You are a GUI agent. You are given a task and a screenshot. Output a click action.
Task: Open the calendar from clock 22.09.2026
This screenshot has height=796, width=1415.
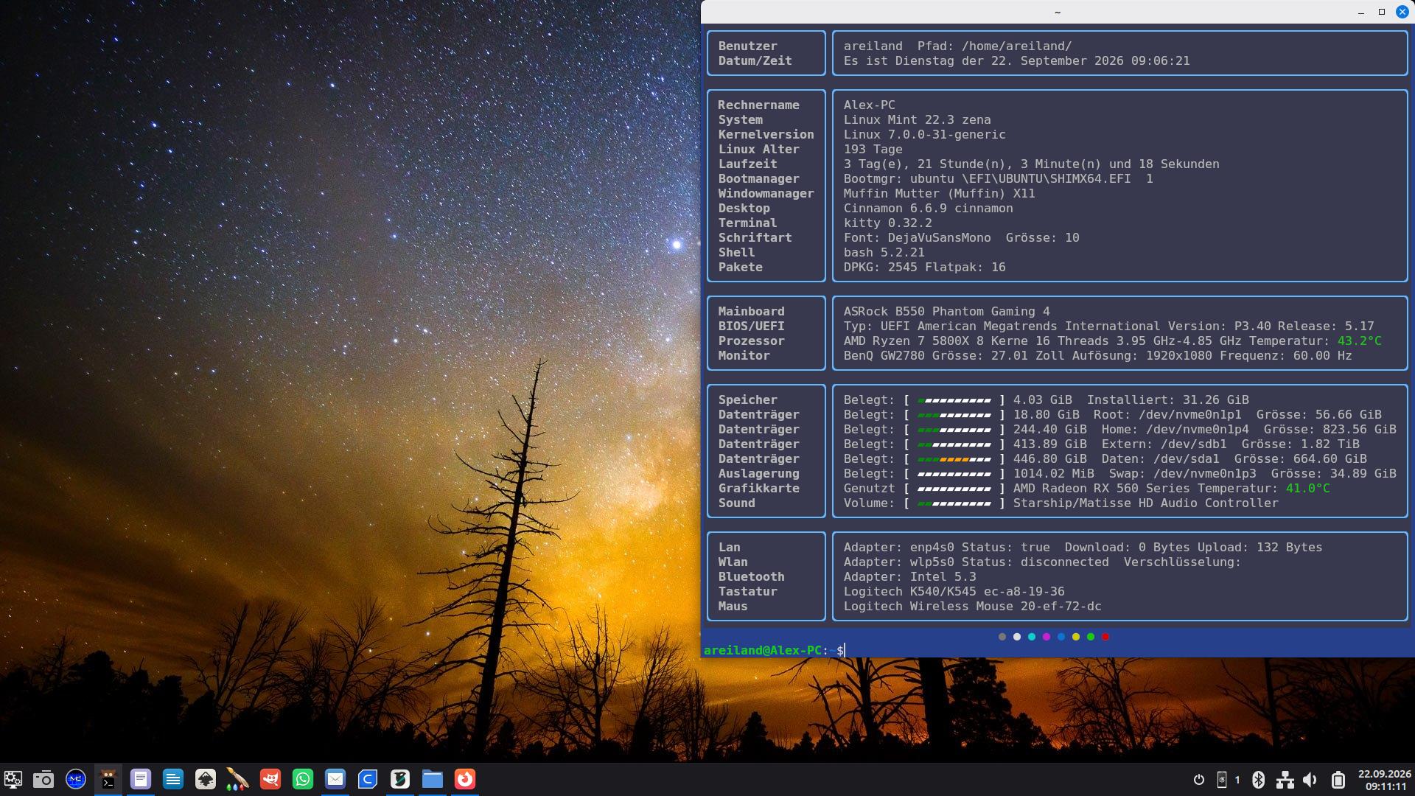(1385, 780)
